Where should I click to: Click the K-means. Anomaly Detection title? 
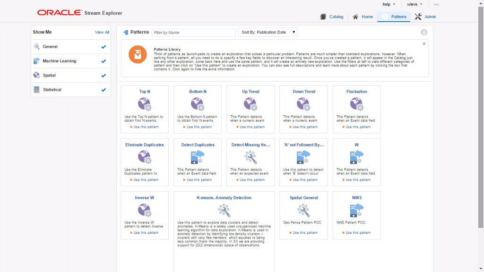pyautogui.click(x=224, y=198)
